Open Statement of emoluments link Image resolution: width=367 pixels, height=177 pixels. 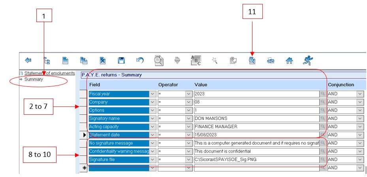click(49, 73)
